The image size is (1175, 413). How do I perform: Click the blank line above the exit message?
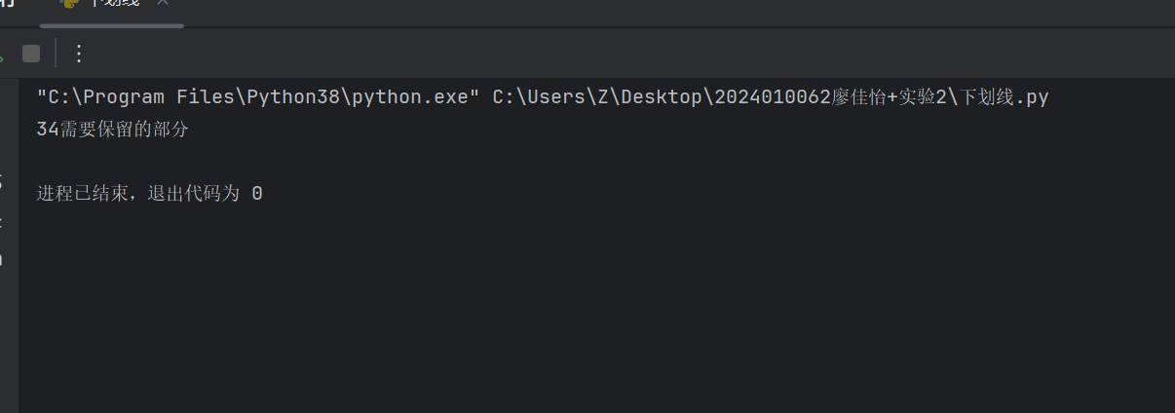[x=292, y=162]
